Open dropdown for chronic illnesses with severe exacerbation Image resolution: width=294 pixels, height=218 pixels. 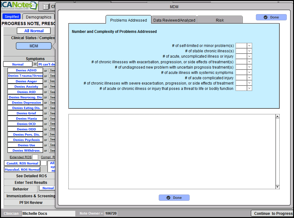pyautogui.click(x=249, y=83)
